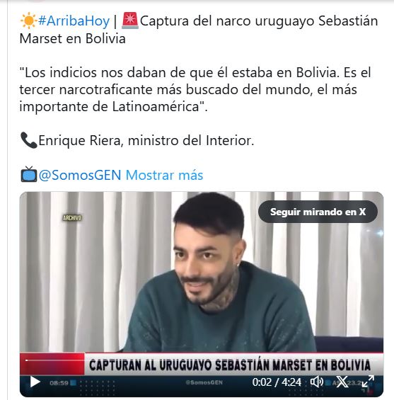The image size is (394, 400).
Task: Open the #ArribaHoy hashtag link
Action: click(x=74, y=21)
